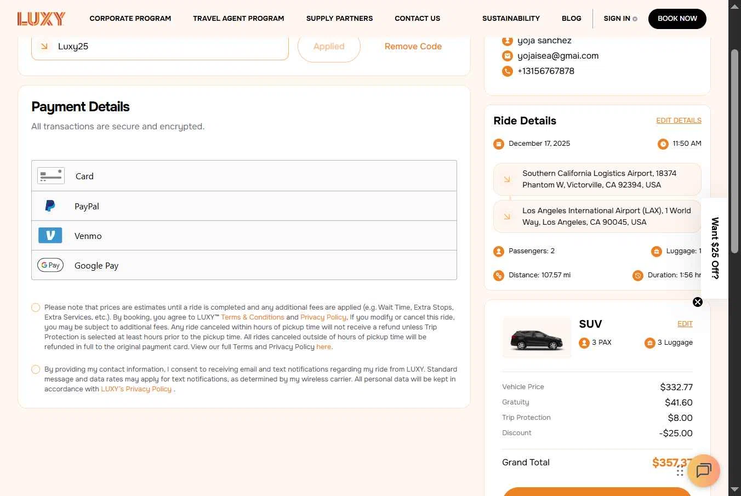Click the phone number icon
741x496 pixels.
[x=508, y=71]
